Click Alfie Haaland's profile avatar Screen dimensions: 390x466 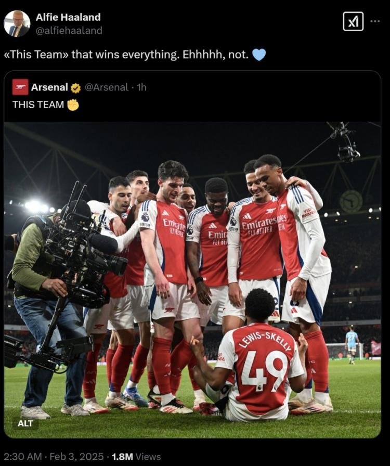coord(17,23)
